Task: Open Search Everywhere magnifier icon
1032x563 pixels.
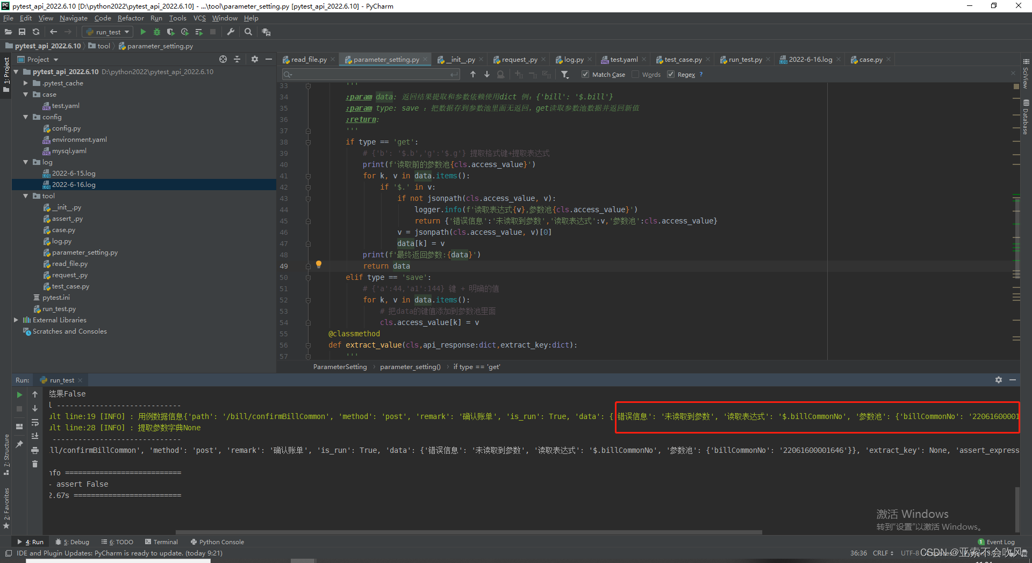Action: coord(248,32)
